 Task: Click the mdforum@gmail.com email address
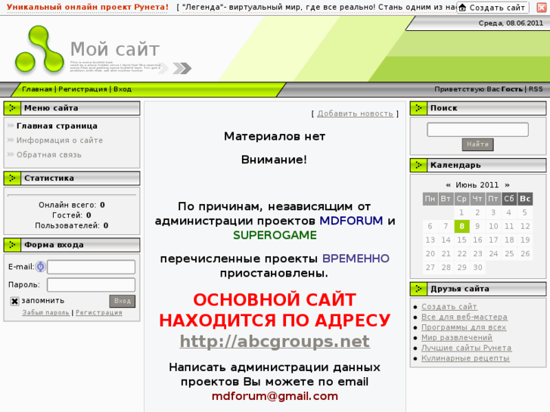[275, 396]
